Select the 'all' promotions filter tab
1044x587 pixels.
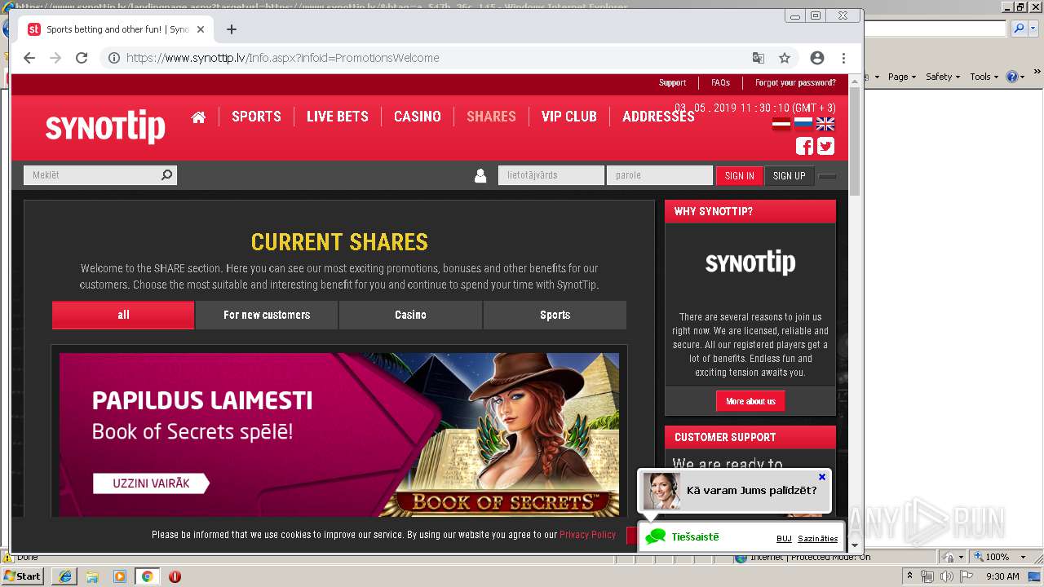(x=123, y=315)
